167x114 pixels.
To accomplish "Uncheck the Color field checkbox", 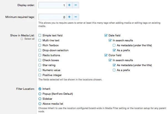I will pyautogui.click(x=106, y=55).
